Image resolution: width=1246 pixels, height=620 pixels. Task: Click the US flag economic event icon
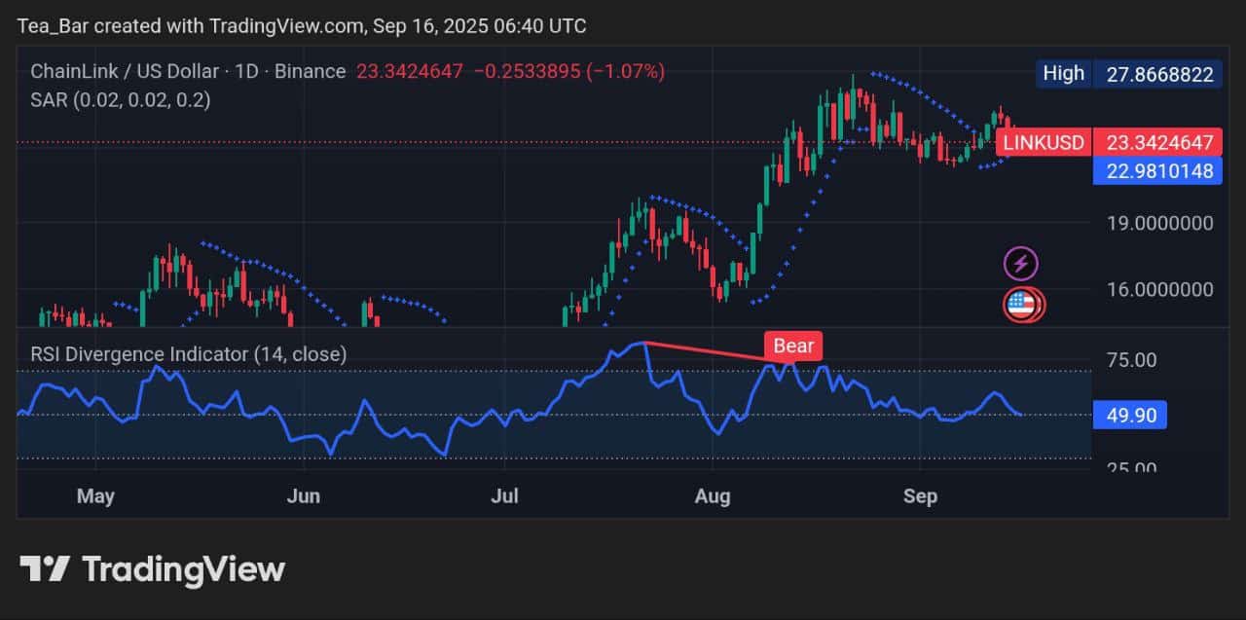[1021, 306]
